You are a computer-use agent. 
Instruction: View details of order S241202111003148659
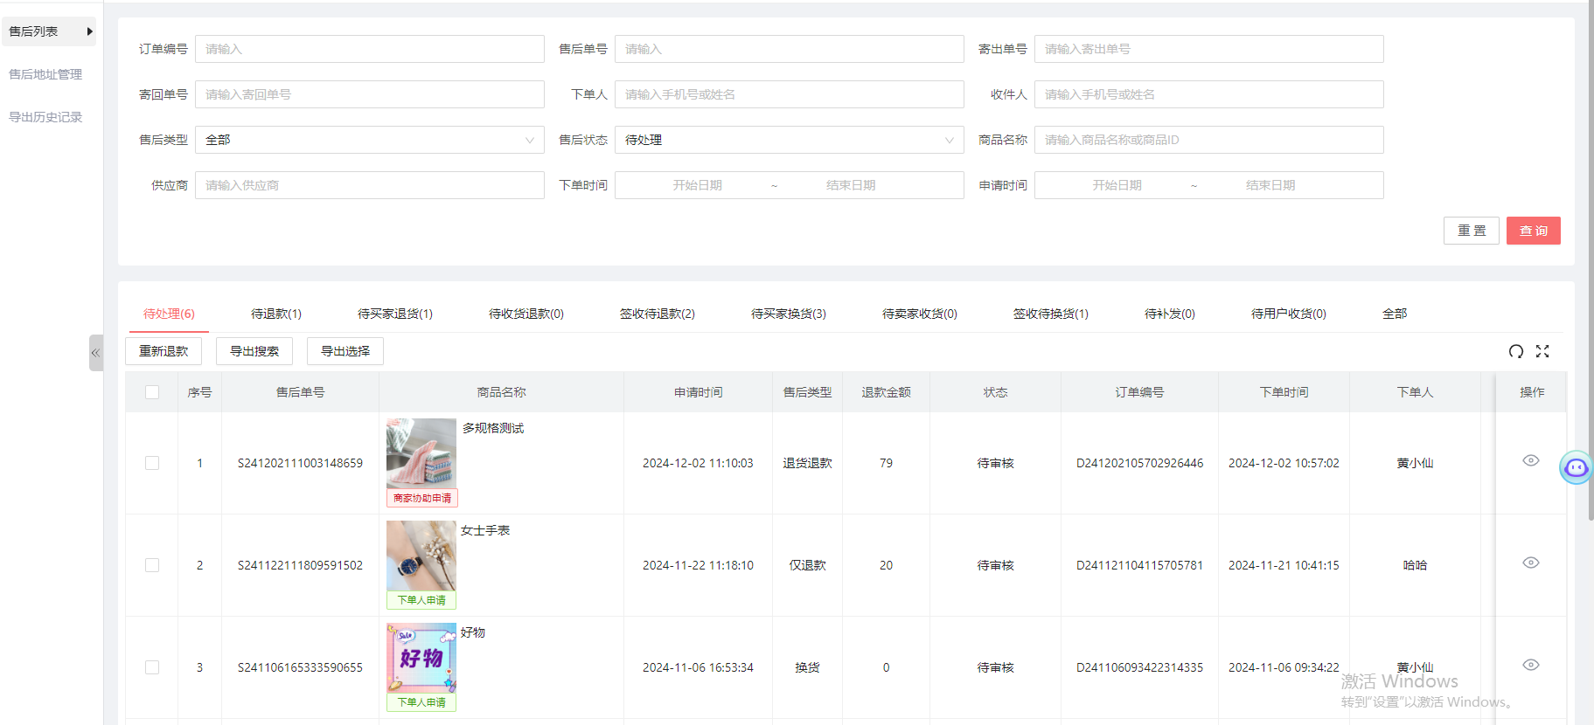pyautogui.click(x=1530, y=460)
